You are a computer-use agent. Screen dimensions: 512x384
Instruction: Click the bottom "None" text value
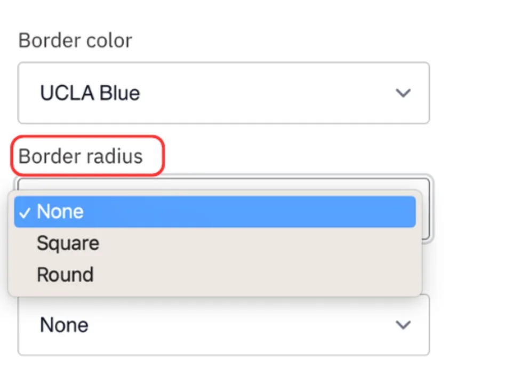point(63,325)
